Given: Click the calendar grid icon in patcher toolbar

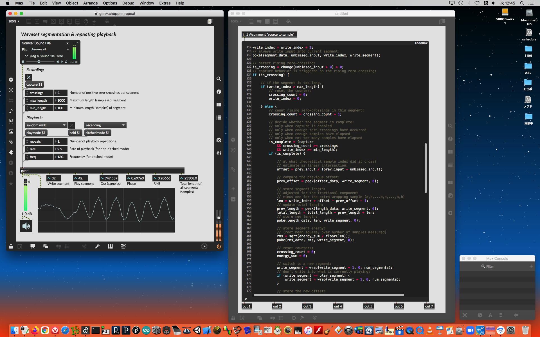Looking at the screenshot, I should pyautogui.click(x=210, y=21).
